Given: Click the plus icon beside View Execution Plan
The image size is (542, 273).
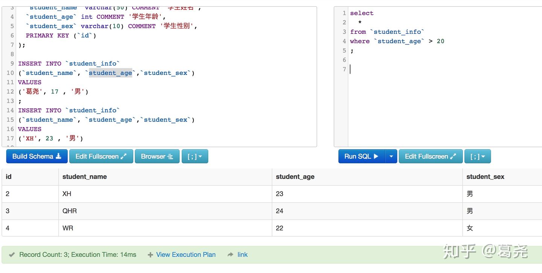Looking at the screenshot, I should point(150,255).
